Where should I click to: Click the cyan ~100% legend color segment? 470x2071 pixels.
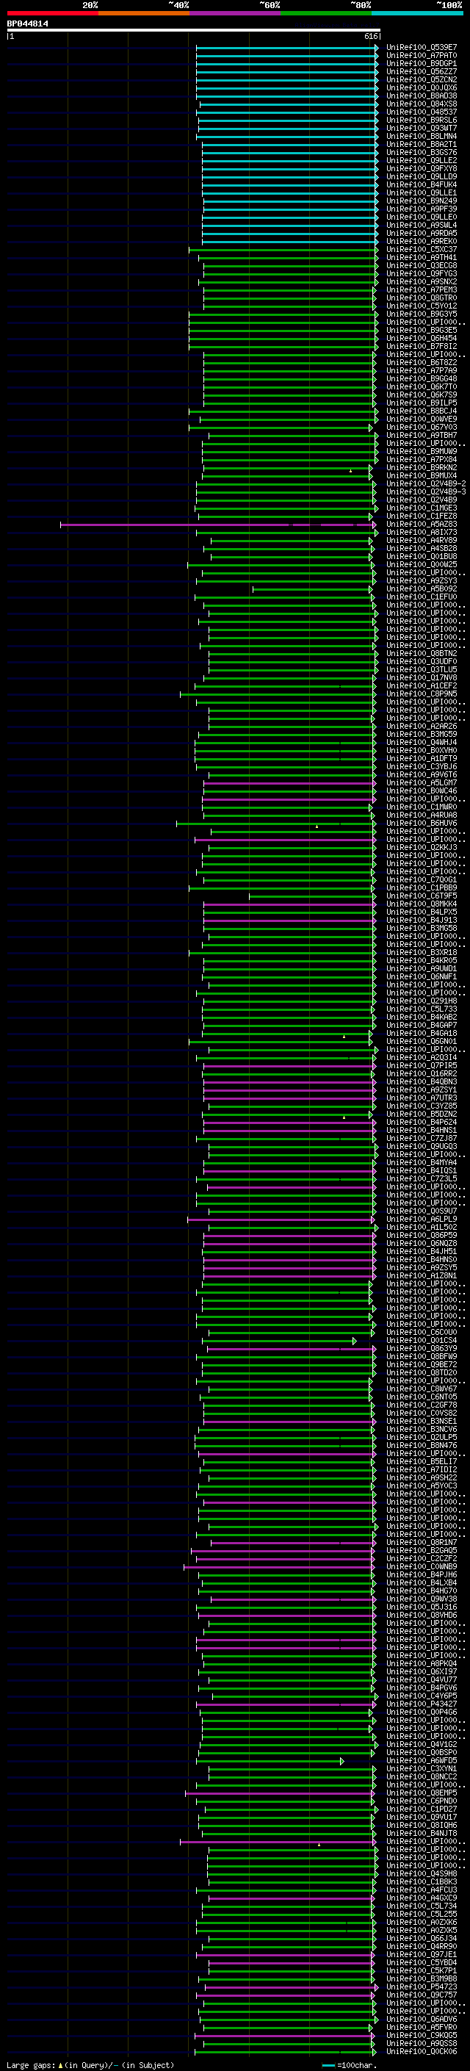click(417, 14)
